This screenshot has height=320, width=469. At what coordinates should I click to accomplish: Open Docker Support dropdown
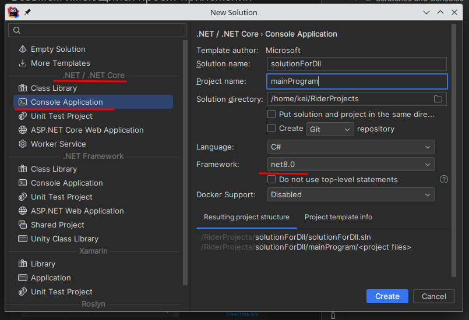pos(351,195)
